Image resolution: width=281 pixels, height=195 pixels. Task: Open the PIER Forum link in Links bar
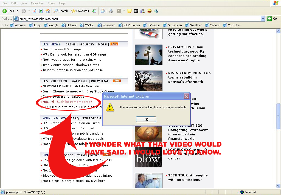129,25
